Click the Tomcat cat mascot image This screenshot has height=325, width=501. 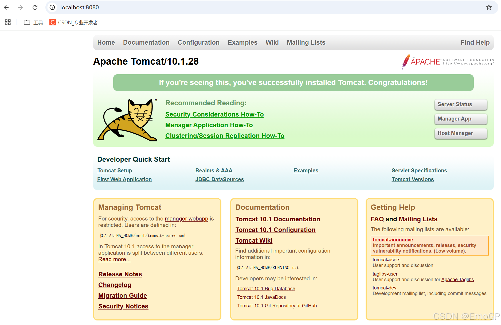point(127,120)
